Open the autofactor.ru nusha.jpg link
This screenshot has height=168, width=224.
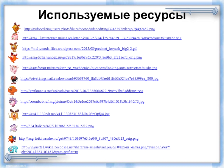(x=90, y=68)
